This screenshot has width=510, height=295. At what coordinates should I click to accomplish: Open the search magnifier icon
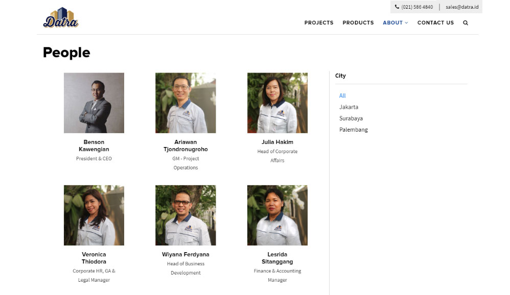466,23
